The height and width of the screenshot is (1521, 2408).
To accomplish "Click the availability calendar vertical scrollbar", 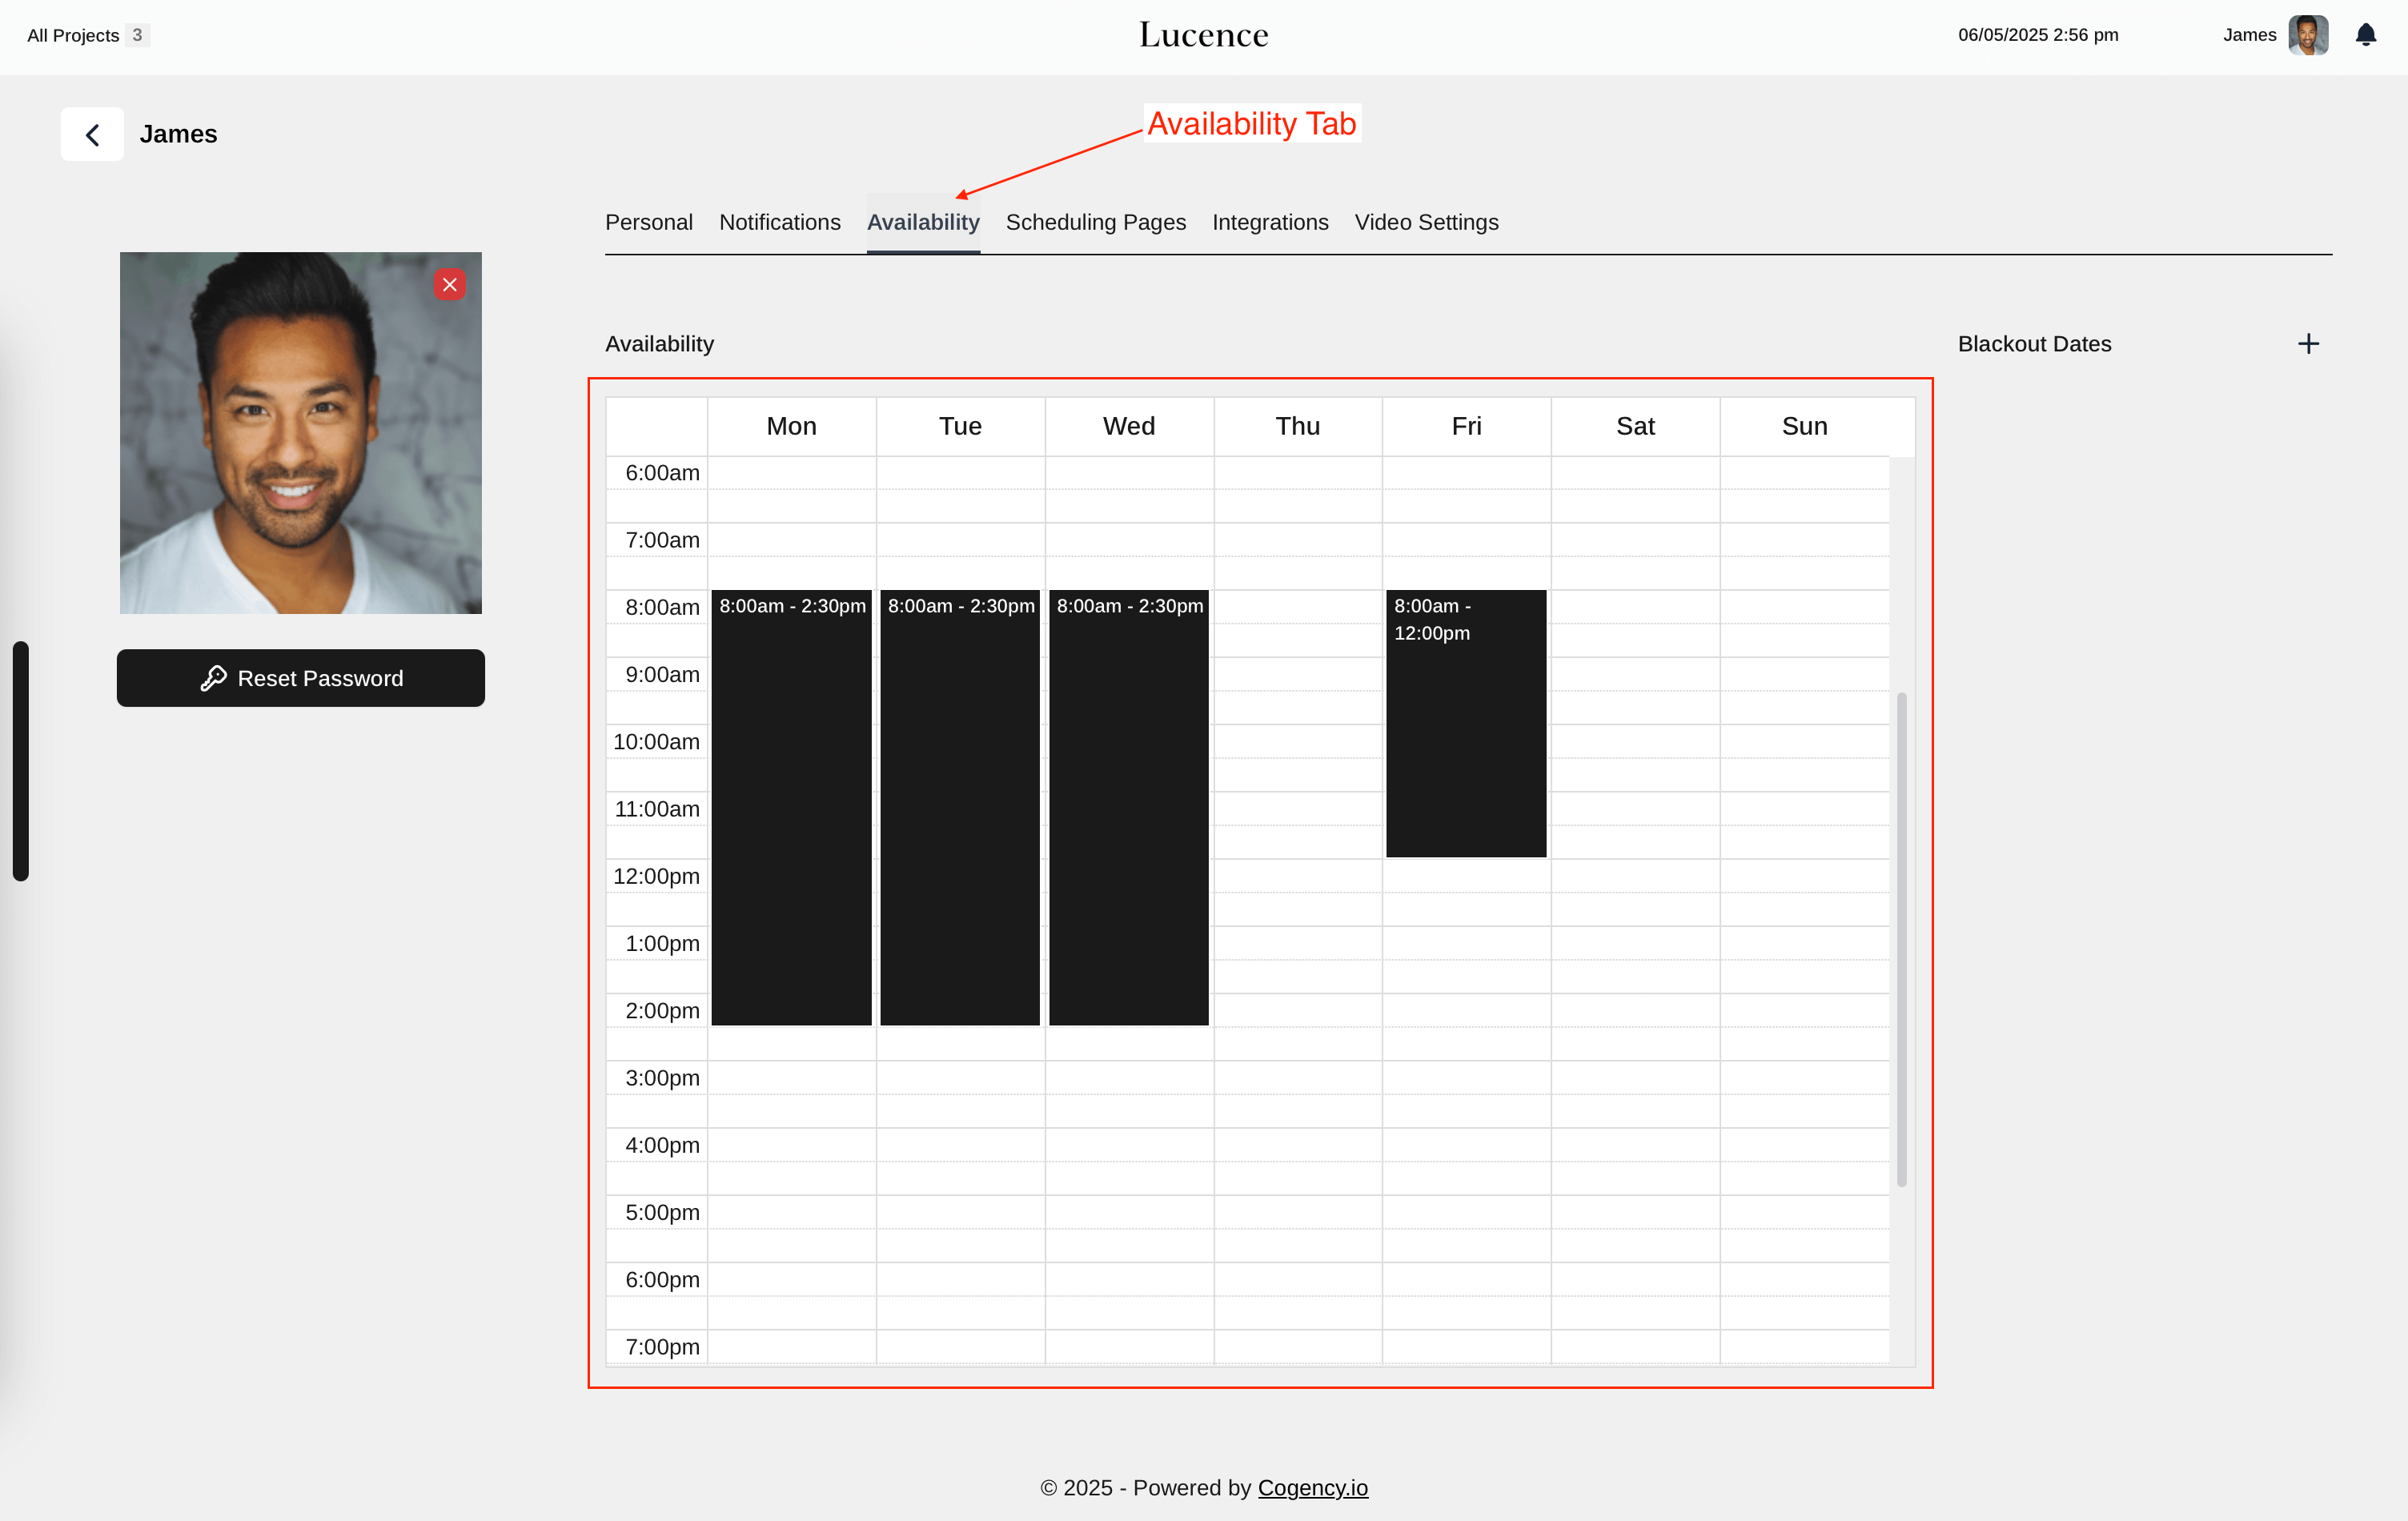I will click(1901, 938).
